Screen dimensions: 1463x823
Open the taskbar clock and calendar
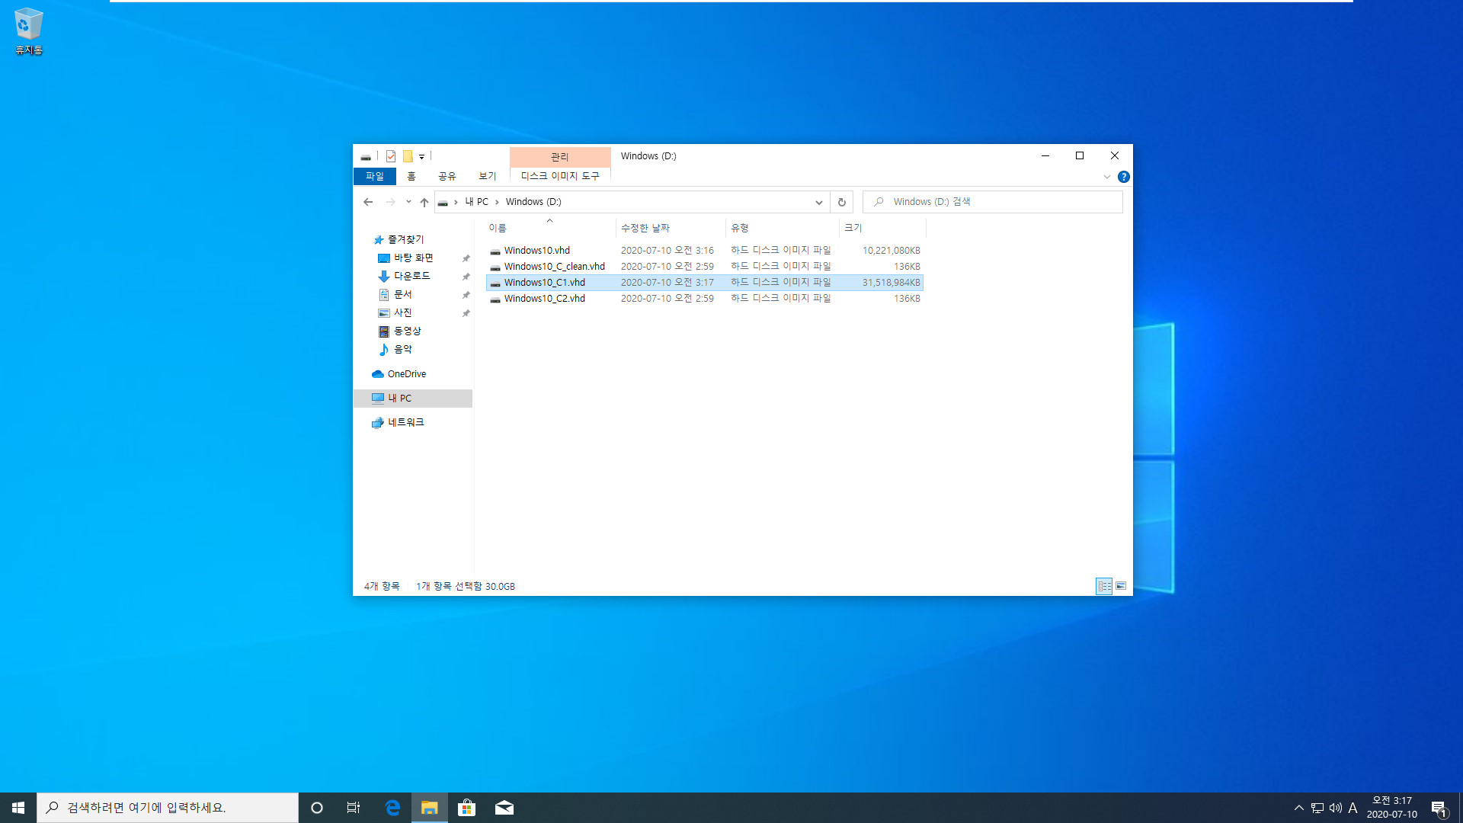click(x=1392, y=808)
